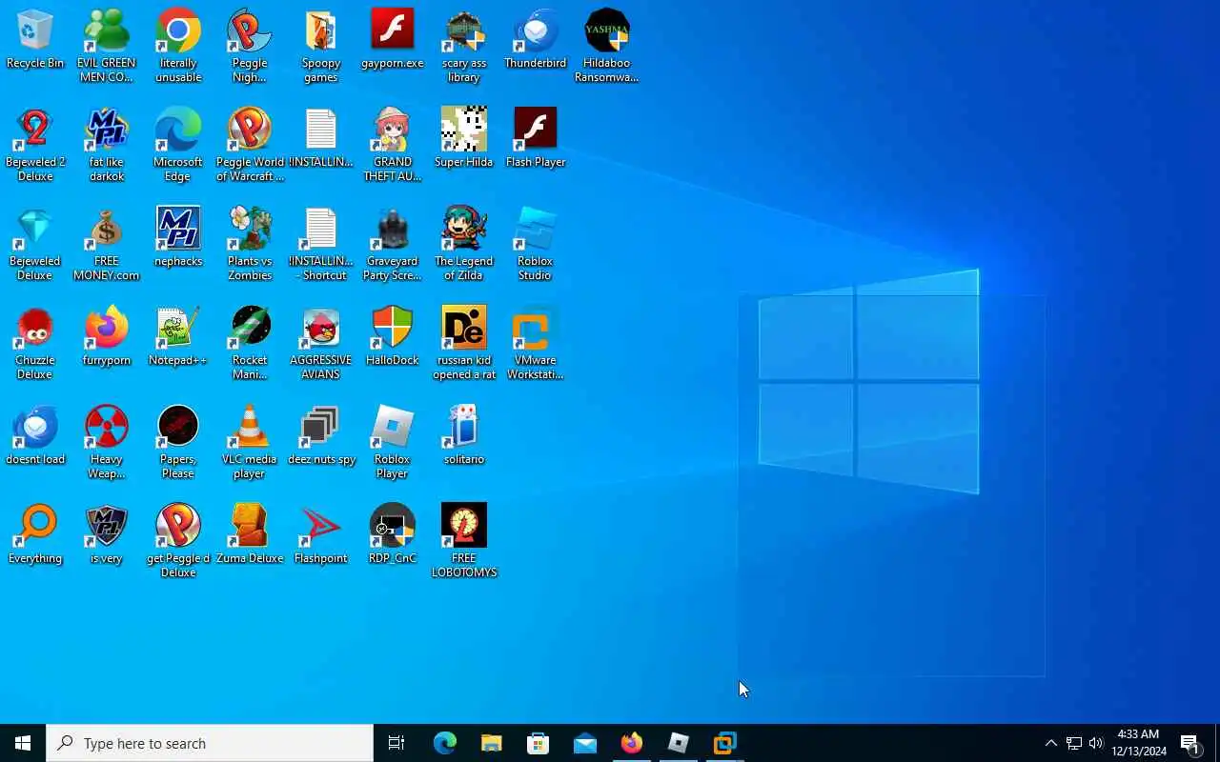Image resolution: width=1220 pixels, height=762 pixels.
Task: Open Task View from the taskbar
Action: [396, 743]
